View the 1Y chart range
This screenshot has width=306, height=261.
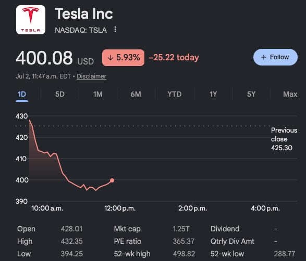213,95
